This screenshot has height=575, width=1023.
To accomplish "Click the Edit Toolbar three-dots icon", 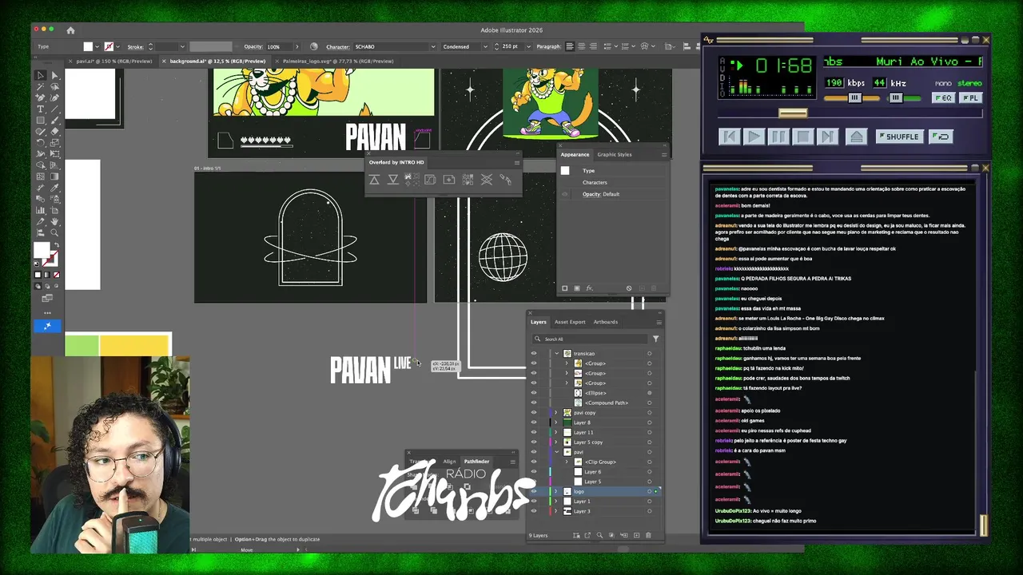I will [47, 312].
